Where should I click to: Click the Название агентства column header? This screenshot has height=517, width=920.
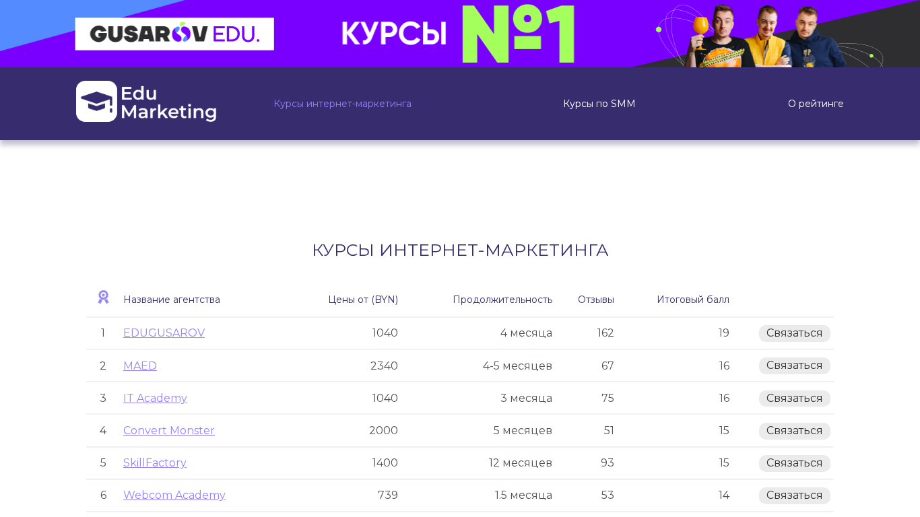[172, 300]
